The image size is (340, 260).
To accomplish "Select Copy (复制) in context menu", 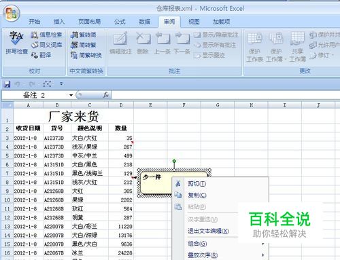I will coord(197,195).
